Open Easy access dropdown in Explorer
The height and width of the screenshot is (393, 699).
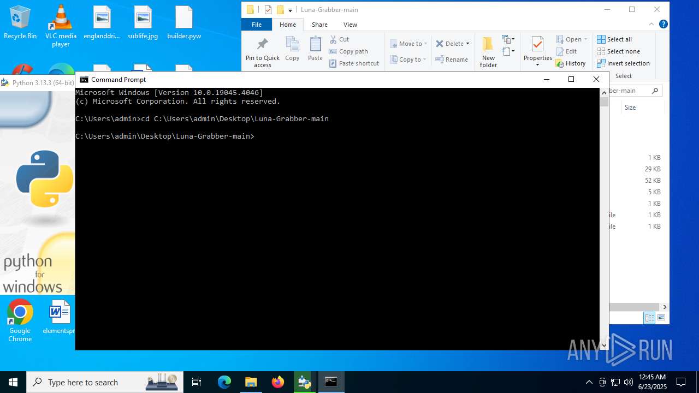coord(508,51)
